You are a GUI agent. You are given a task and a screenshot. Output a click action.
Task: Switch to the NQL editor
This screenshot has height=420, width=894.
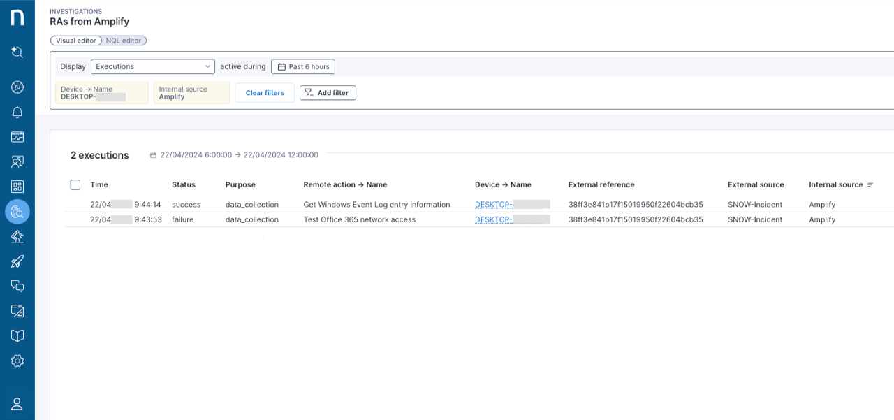[x=123, y=40]
